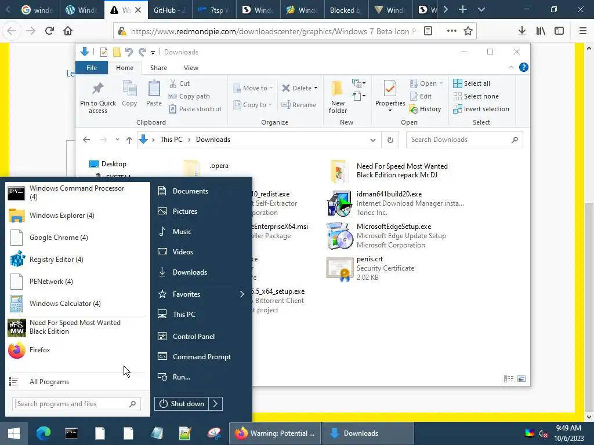Open Microsoft Edge from taskbar

pyautogui.click(x=43, y=433)
